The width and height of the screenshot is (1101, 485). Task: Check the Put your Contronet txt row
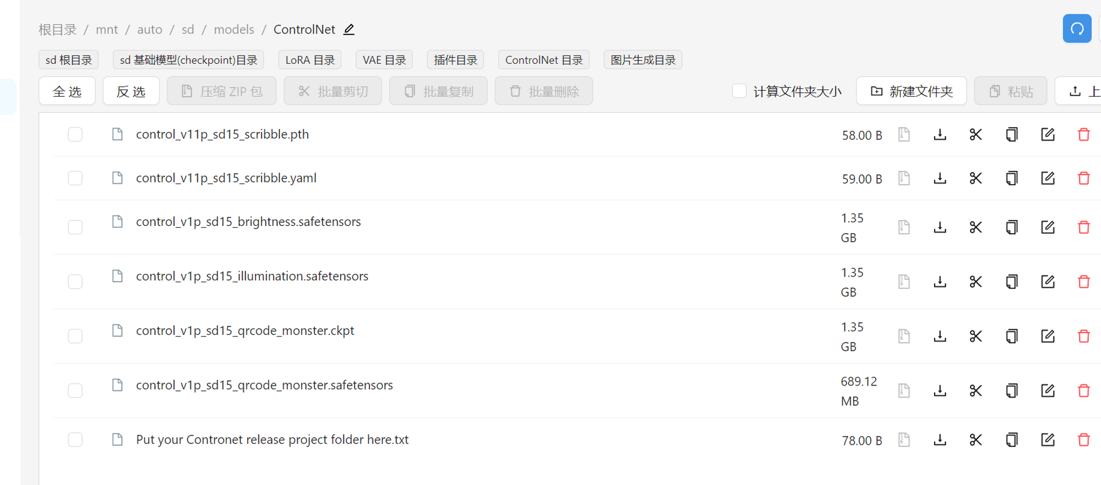click(75, 440)
